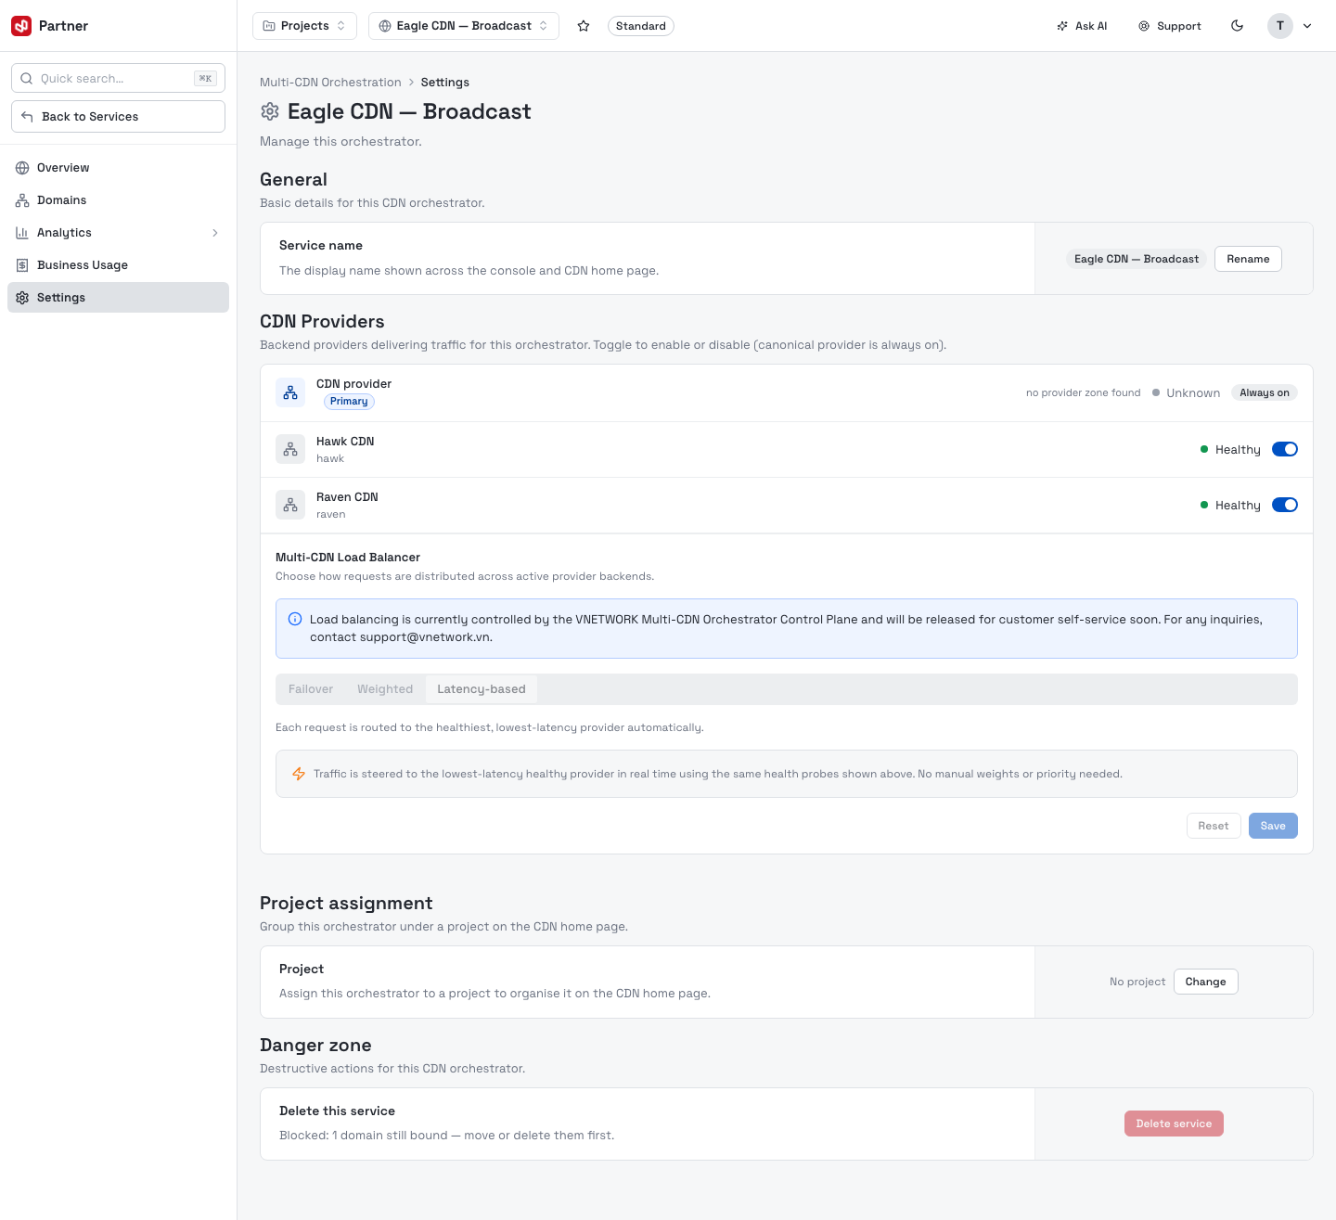Click the No project text
Image resolution: width=1336 pixels, height=1220 pixels.
[1137, 982]
